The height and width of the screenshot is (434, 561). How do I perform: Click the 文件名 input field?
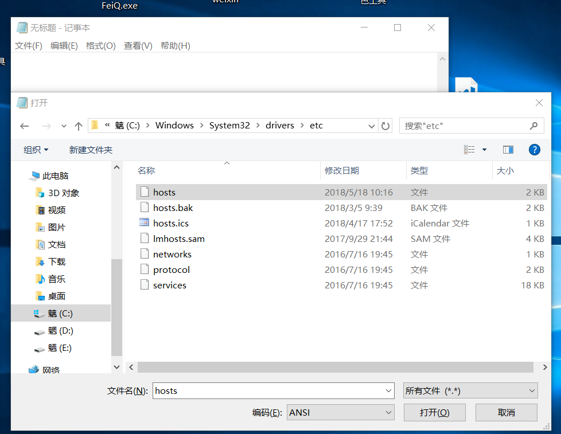[274, 391]
